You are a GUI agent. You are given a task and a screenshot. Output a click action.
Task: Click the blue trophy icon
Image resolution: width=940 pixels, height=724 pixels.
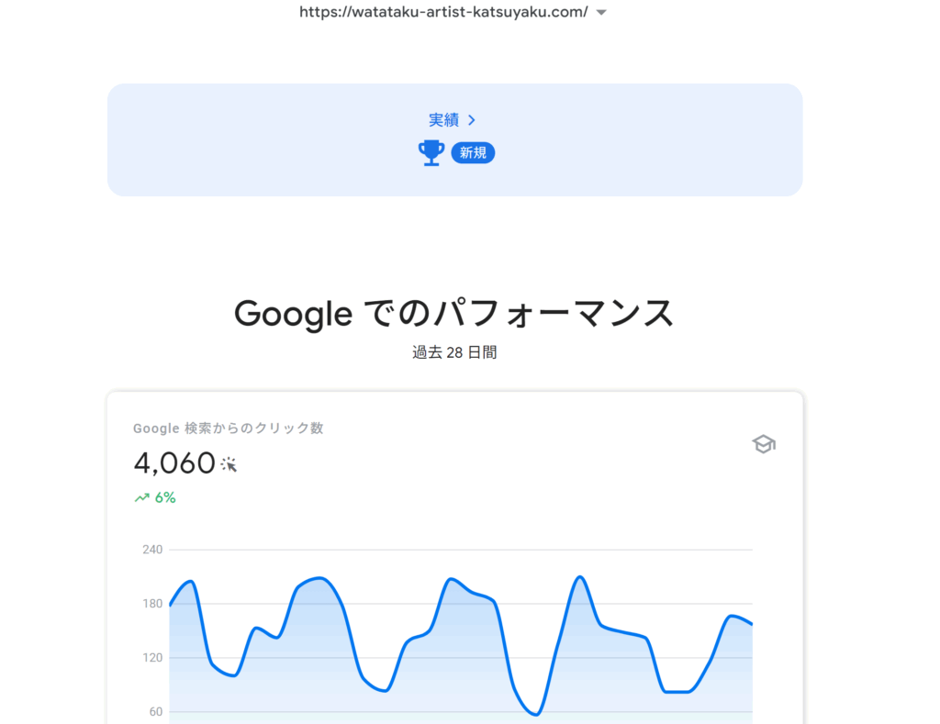pos(431,153)
